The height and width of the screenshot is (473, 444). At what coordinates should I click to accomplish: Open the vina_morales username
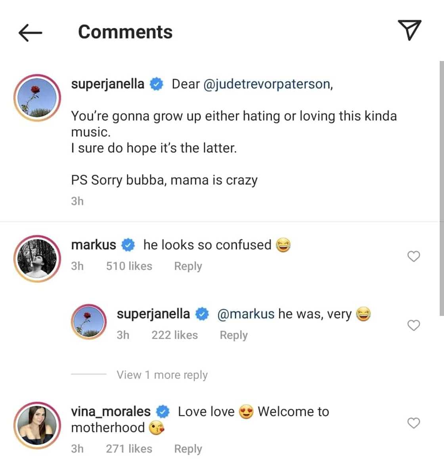[x=111, y=412]
